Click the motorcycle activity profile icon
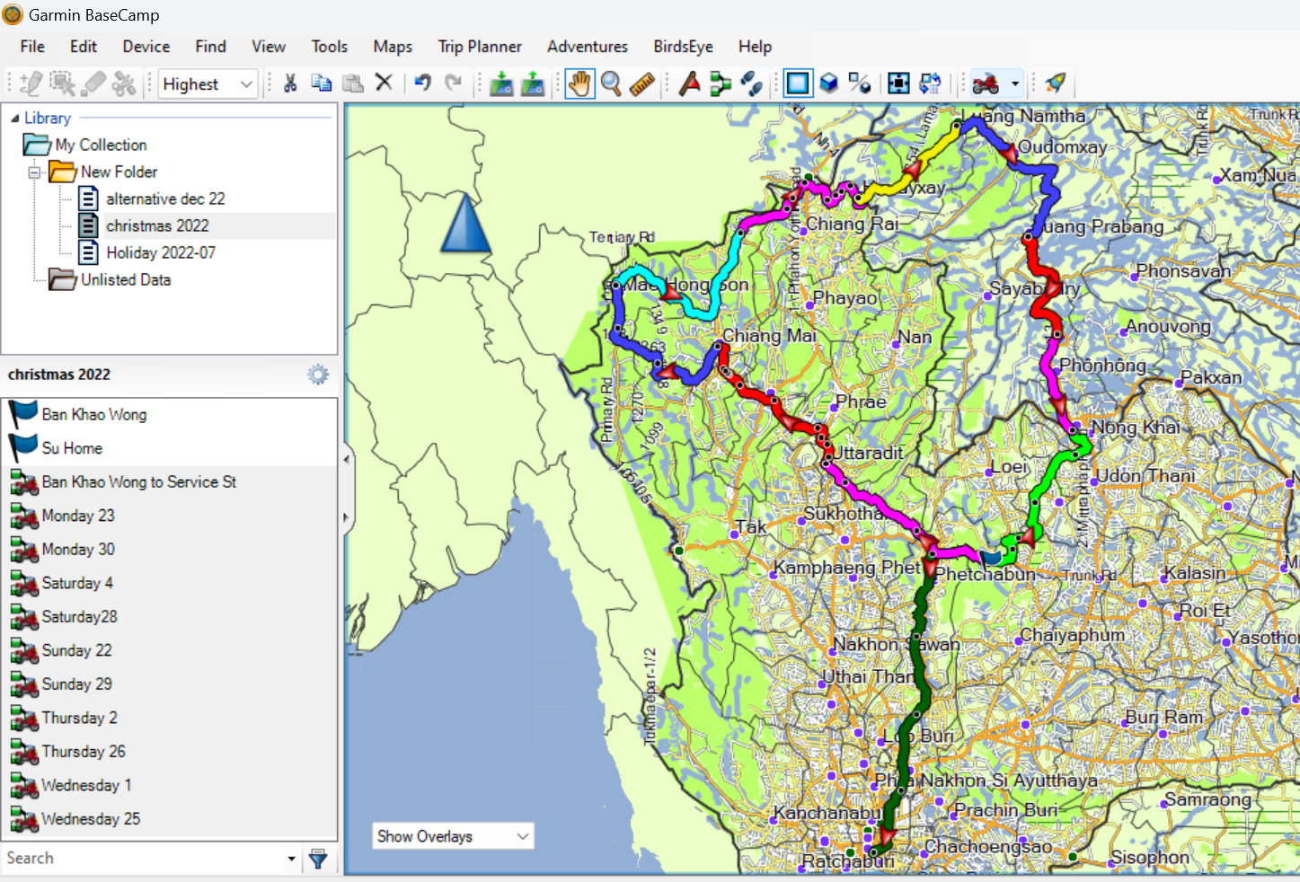 click(986, 84)
